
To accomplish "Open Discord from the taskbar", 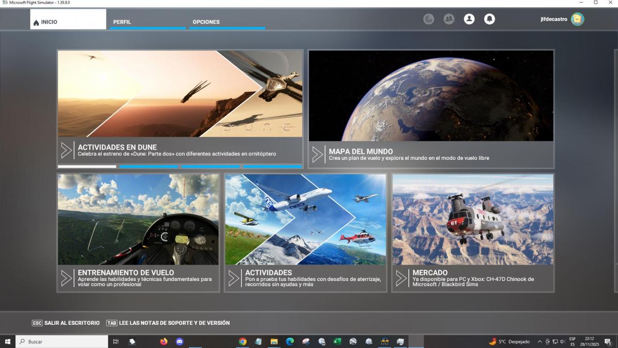I will tap(179, 341).
